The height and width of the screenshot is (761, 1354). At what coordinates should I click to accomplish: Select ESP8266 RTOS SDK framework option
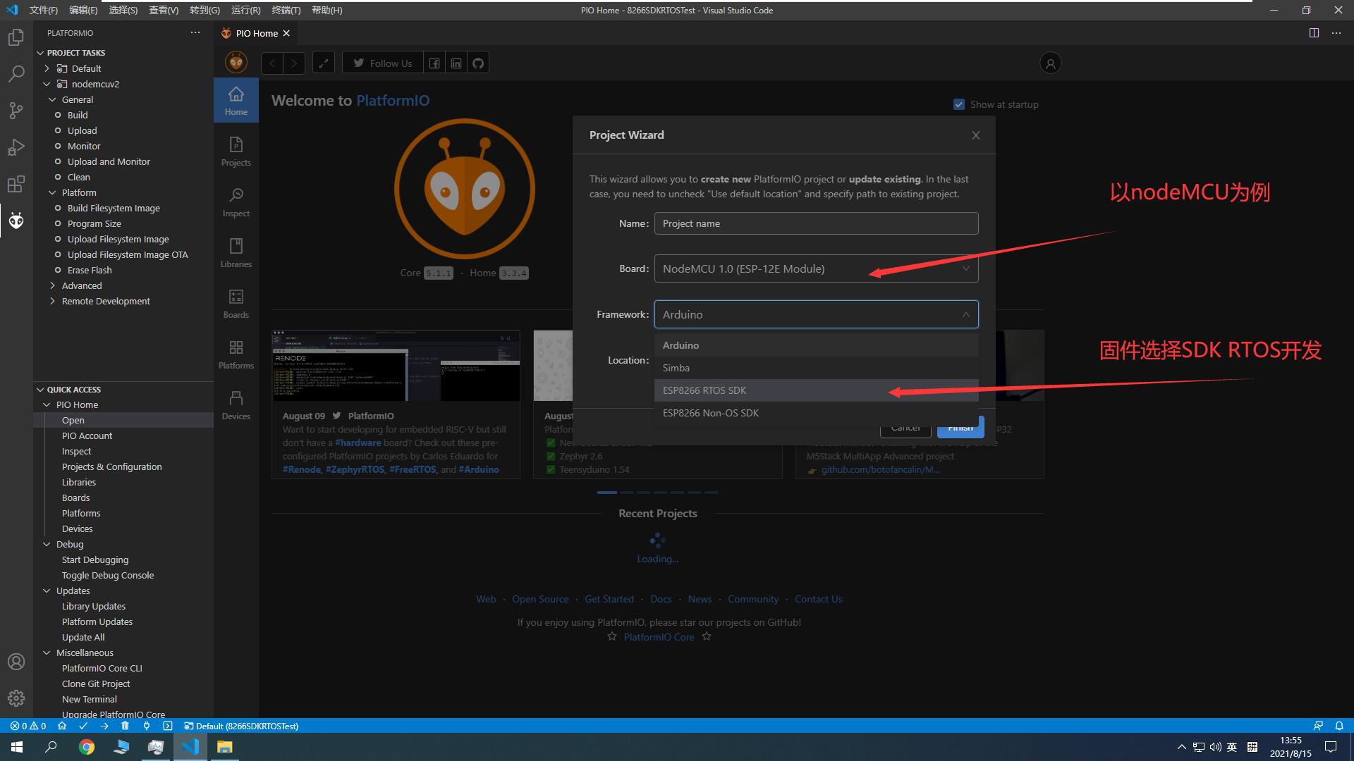705,390
